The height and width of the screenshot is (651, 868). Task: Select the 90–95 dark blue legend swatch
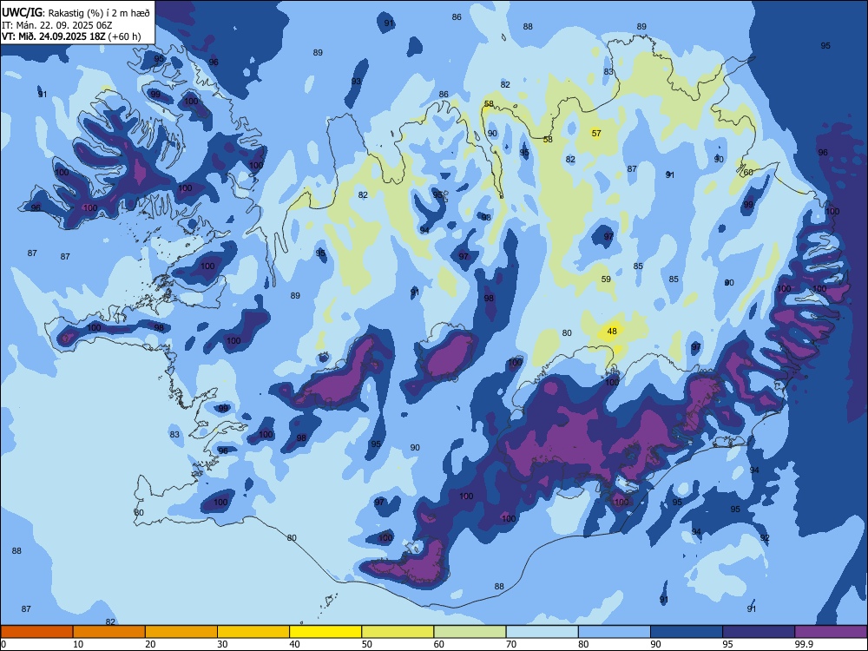687,632
